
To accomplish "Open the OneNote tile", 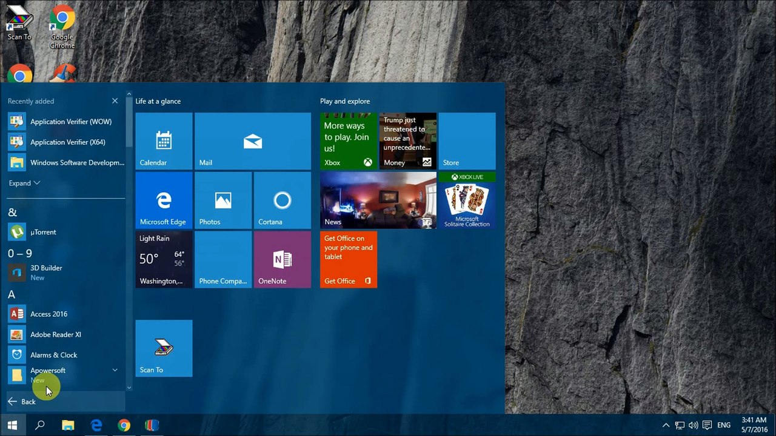I will pos(283,259).
